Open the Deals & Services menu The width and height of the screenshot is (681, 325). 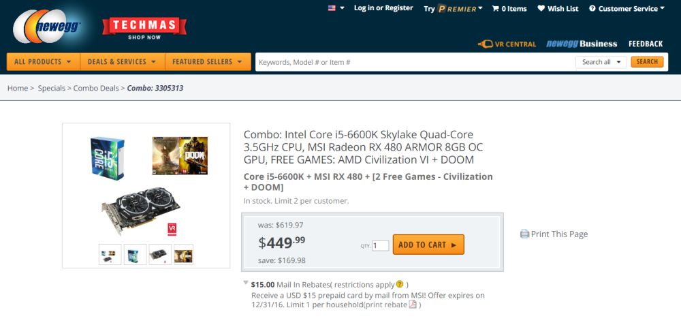[122, 62]
